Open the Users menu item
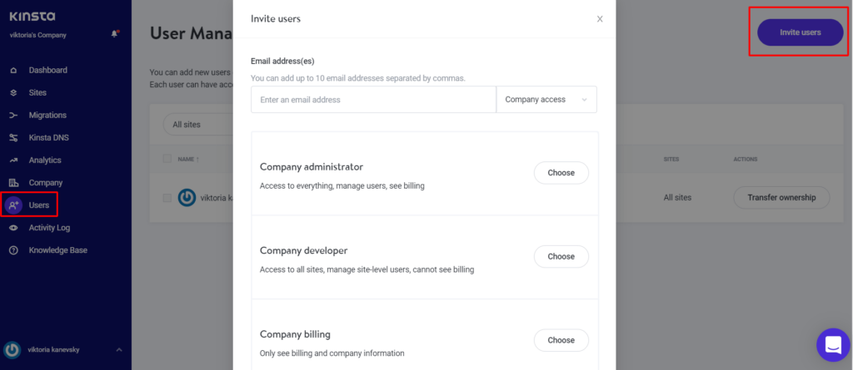The width and height of the screenshot is (853, 370). pyautogui.click(x=29, y=205)
